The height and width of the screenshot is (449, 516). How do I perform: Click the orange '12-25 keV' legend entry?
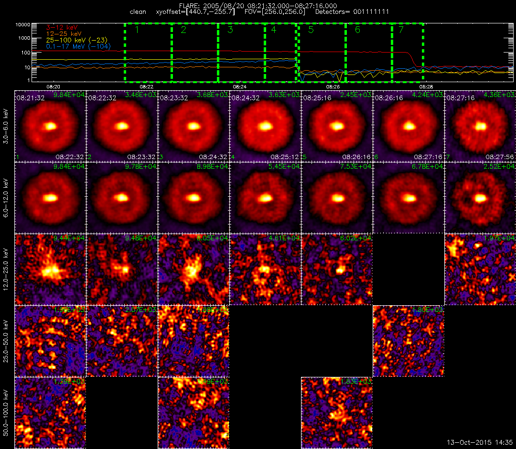[64, 34]
